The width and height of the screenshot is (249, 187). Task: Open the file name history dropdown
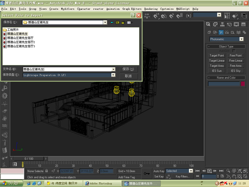(x=113, y=69)
